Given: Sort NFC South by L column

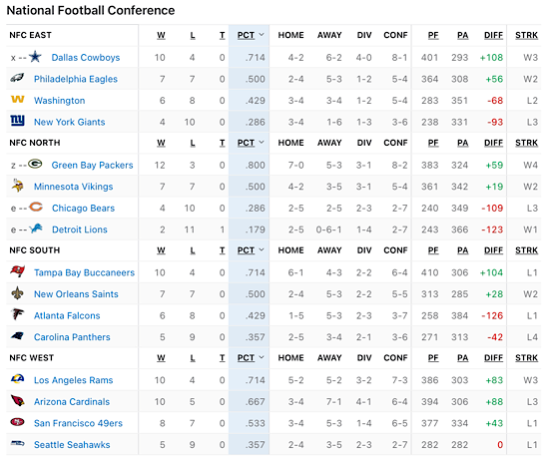Looking at the screenshot, I should point(193,250).
